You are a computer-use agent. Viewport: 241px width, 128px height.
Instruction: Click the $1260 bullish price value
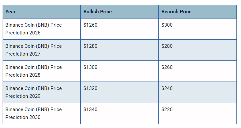(90, 25)
